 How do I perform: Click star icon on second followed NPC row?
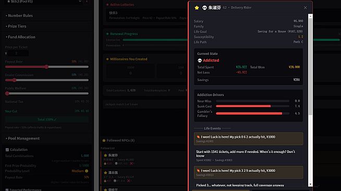pyautogui.click(x=105, y=173)
